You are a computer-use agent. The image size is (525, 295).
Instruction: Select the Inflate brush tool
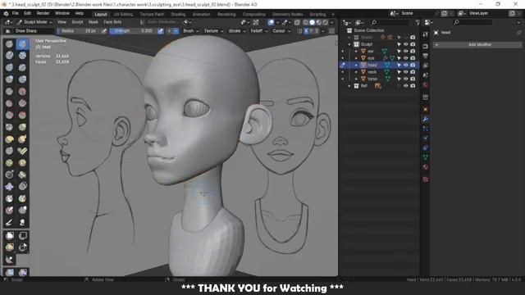coord(9,79)
